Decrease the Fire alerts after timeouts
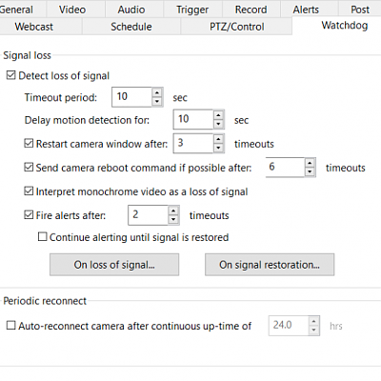The image size is (381, 381). tap(173, 219)
